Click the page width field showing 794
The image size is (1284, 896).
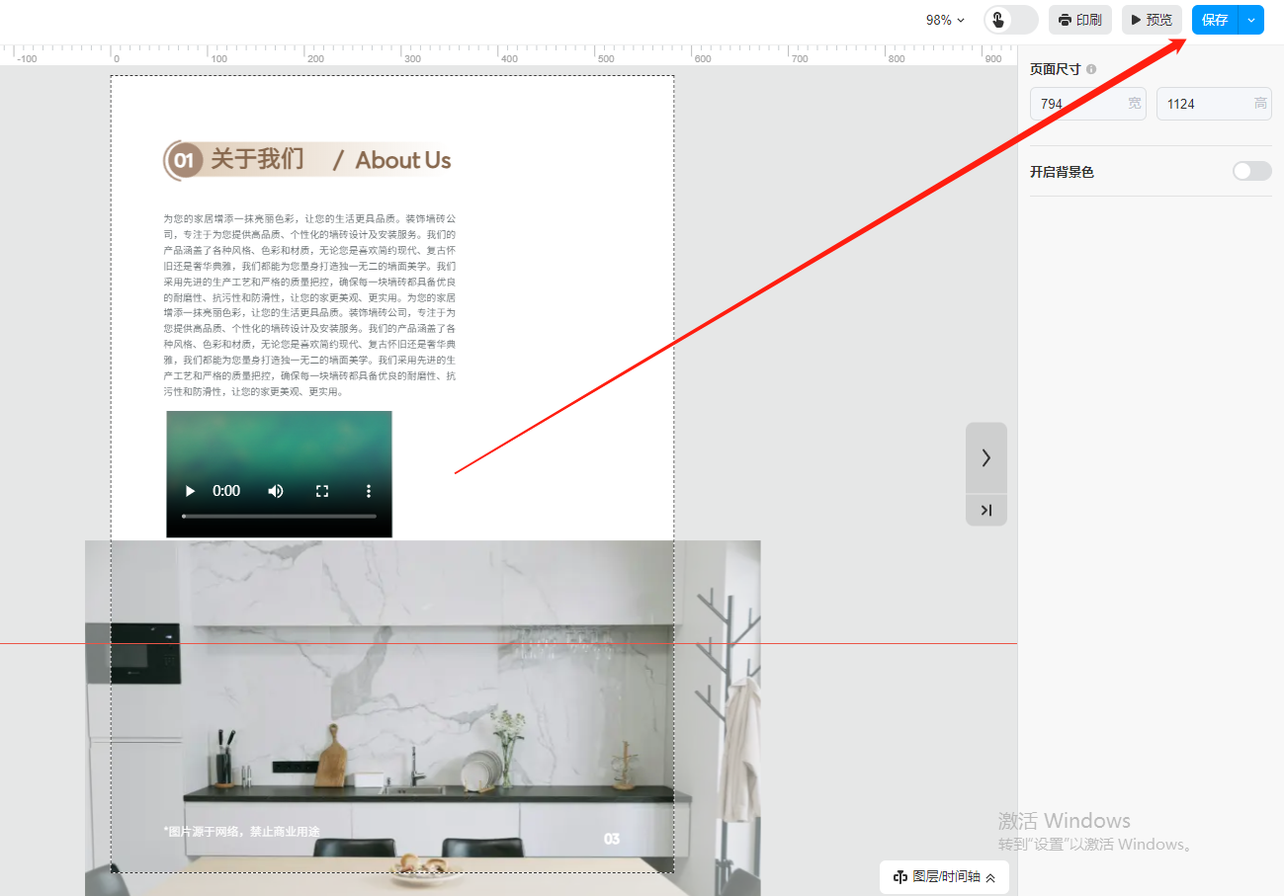(1078, 104)
